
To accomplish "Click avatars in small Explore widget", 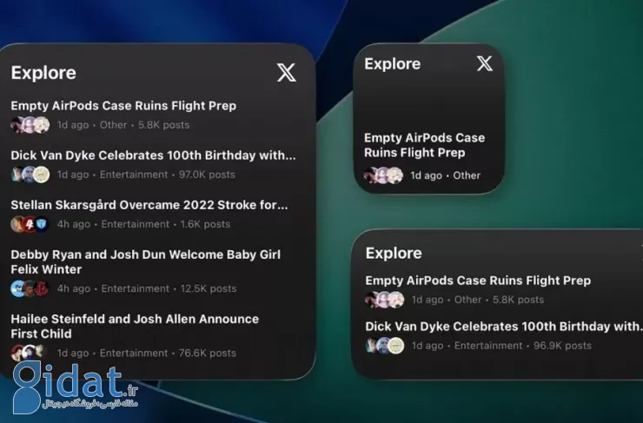I will (x=384, y=175).
